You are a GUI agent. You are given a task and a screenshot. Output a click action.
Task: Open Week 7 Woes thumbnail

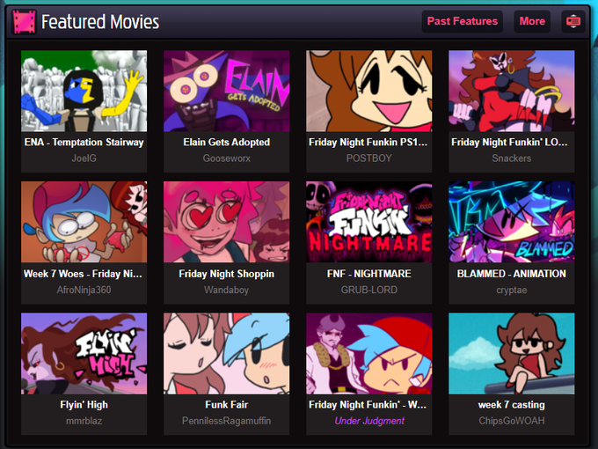[84, 222]
